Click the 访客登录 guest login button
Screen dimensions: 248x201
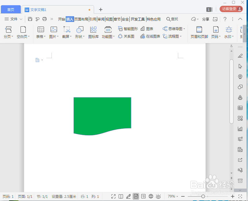coord(231,9)
